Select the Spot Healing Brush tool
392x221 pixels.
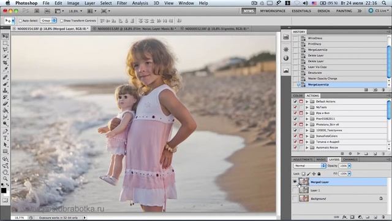pos(6,77)
